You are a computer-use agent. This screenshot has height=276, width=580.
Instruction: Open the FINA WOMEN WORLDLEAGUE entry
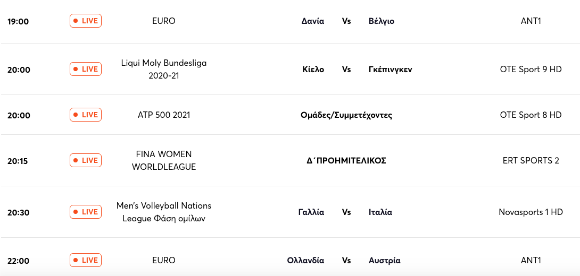(x=164, y=160)
